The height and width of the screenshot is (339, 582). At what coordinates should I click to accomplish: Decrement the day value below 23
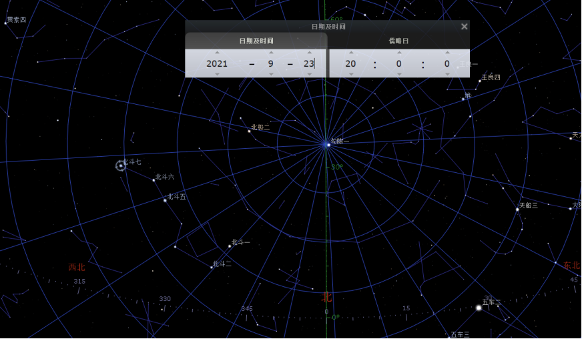(309, 75)
